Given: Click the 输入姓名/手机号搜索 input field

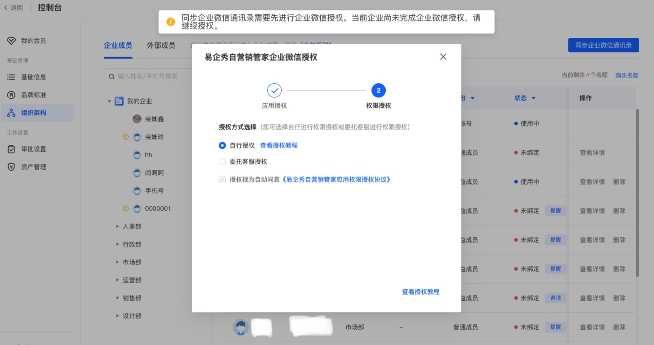Looking at the screenshot, I should tap(148, 76).
